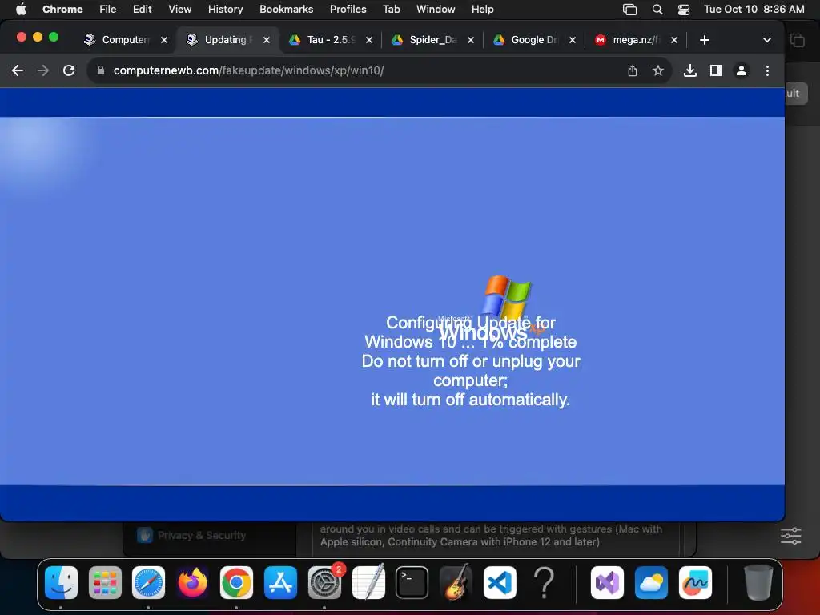Open the Chrome profile menu
Image resolution: width=820 pixels, height=615 pixels.
click(x=741, y=70)
